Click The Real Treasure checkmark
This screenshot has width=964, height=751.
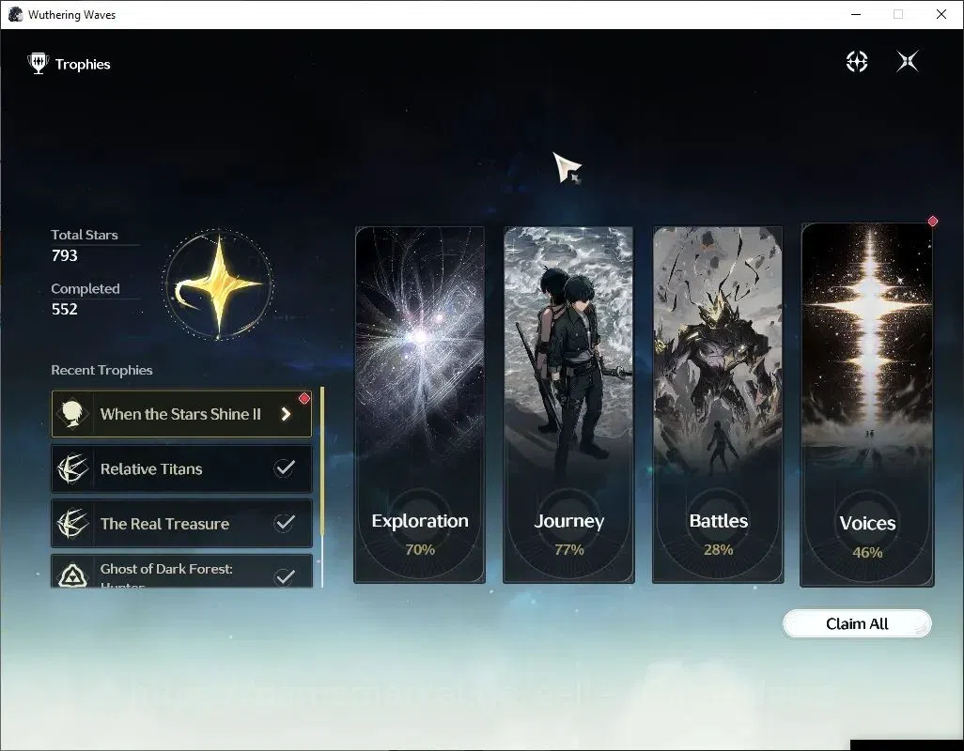284,523
